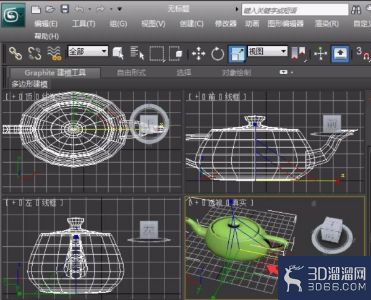Click the left viewport 线框 shading label

click(x=49, y=203)
